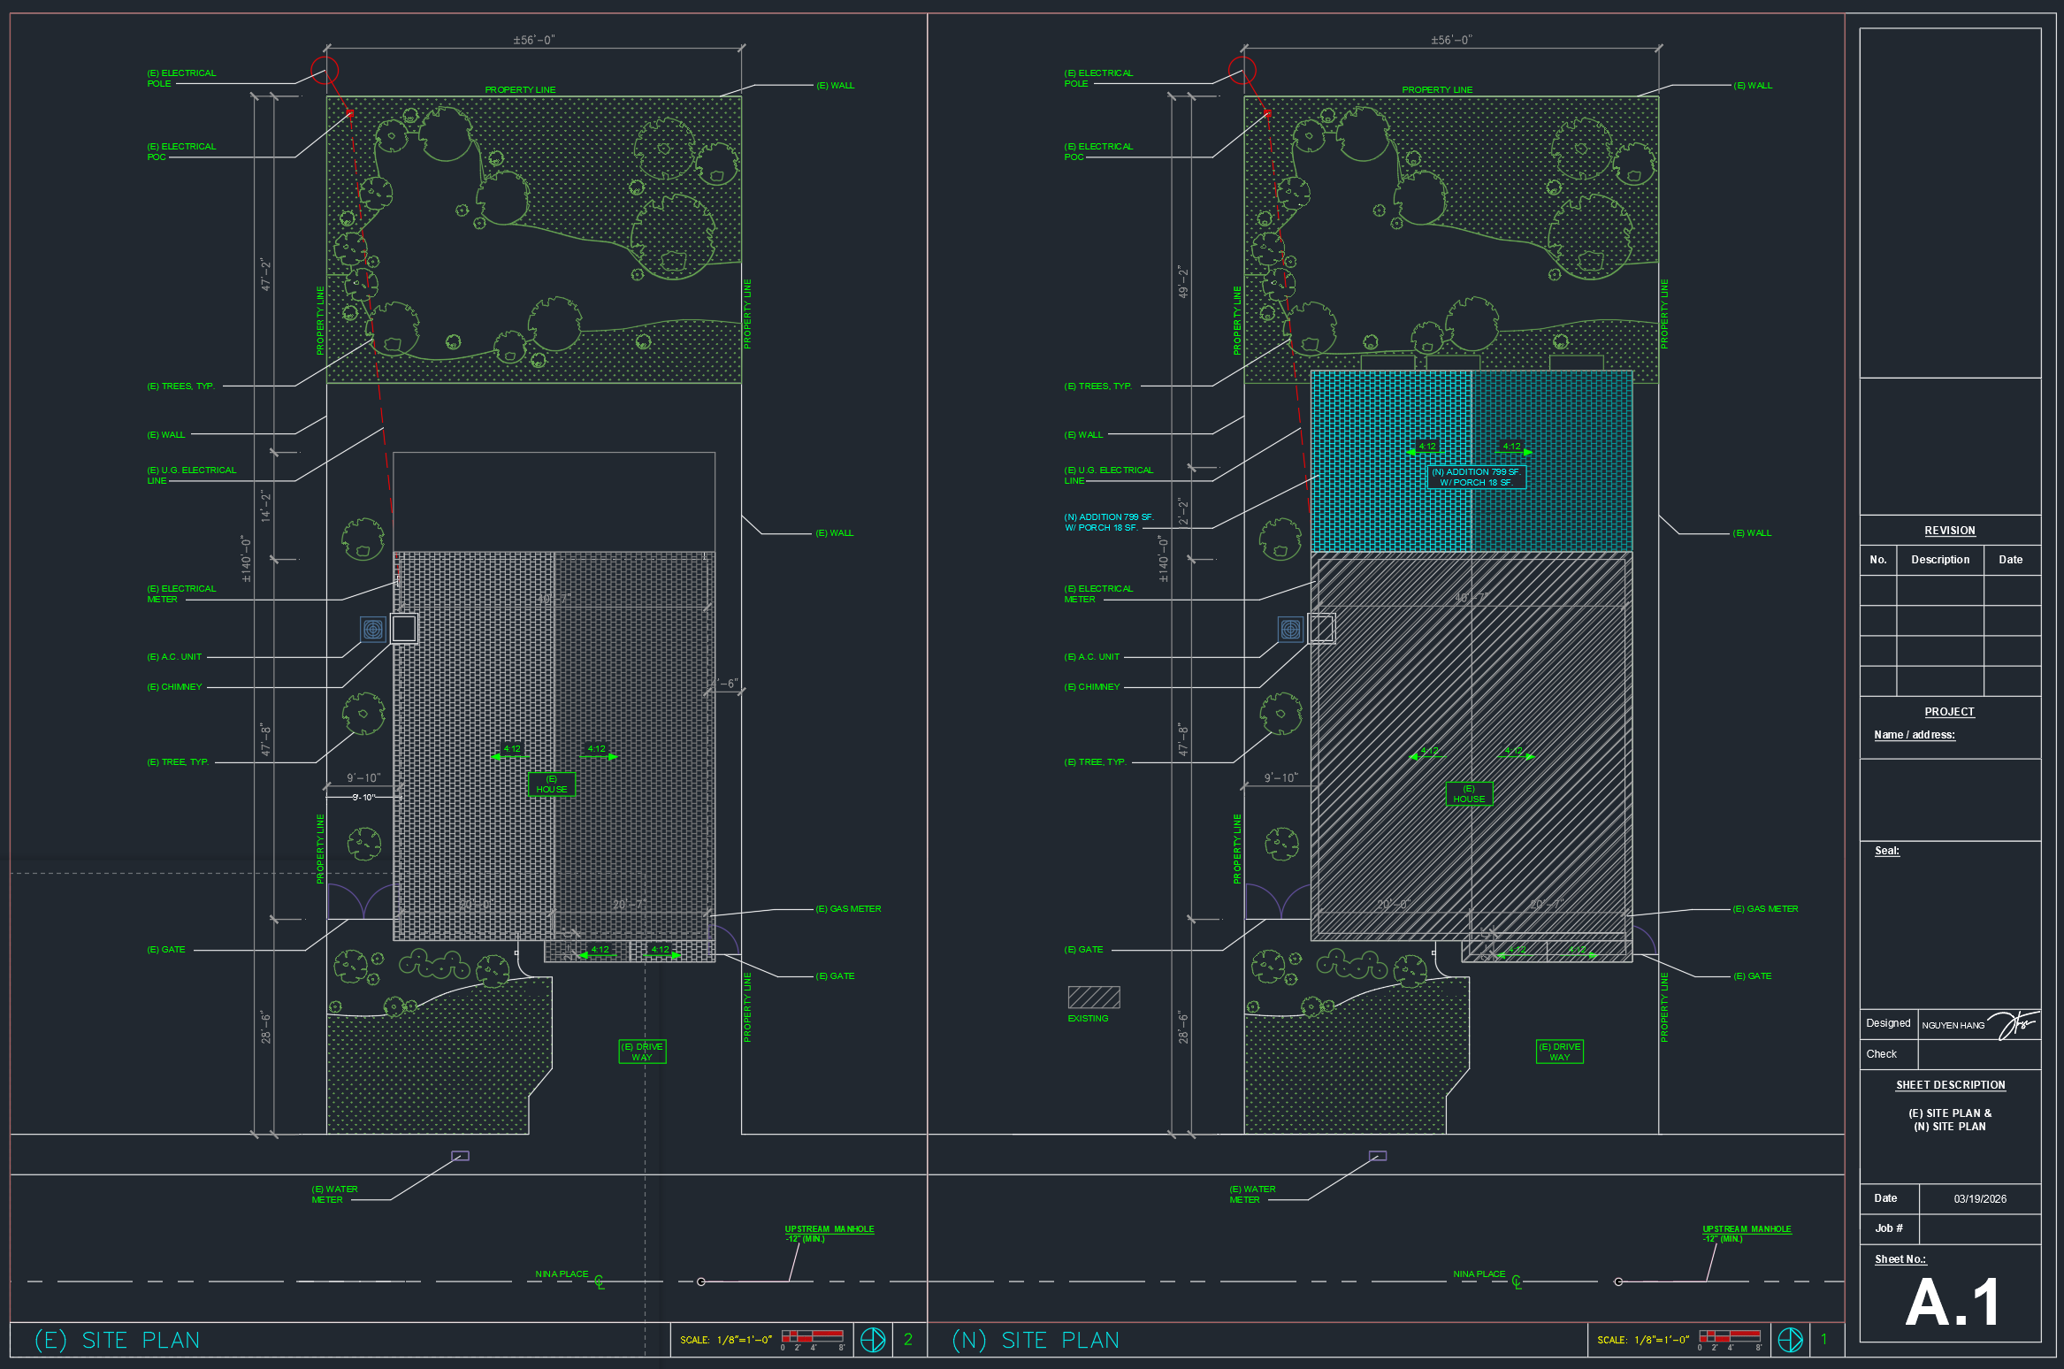This screenshot has height=1369, width=2064.
Task: Select the designer signature in the title block
Action: coord(2015,1024)
